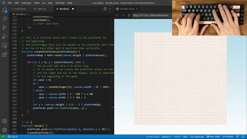
Task: Click the URL address field in preview
Action: (152, 15)
